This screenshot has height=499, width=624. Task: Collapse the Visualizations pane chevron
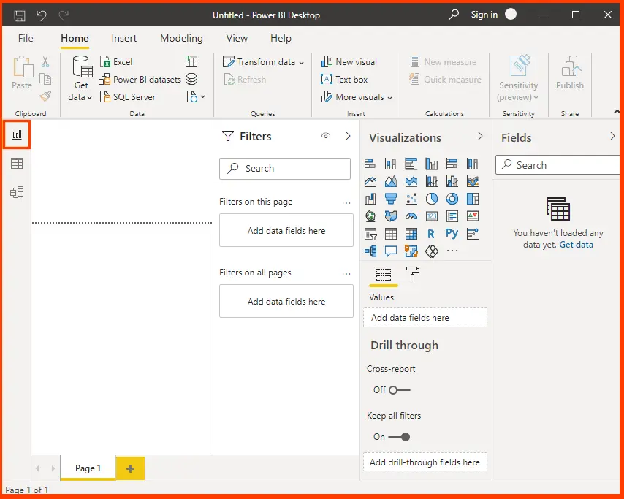coord(480,137)
